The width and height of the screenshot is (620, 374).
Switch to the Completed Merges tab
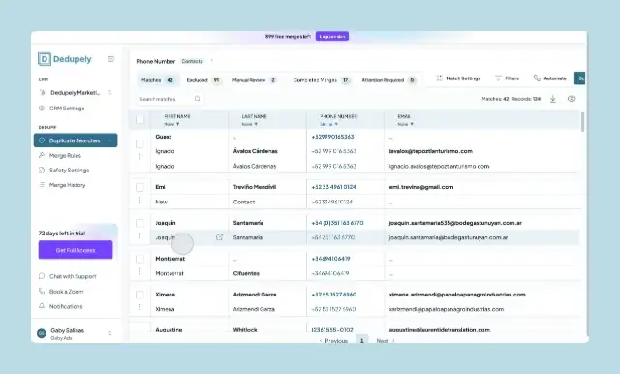[x=321, y=80]
